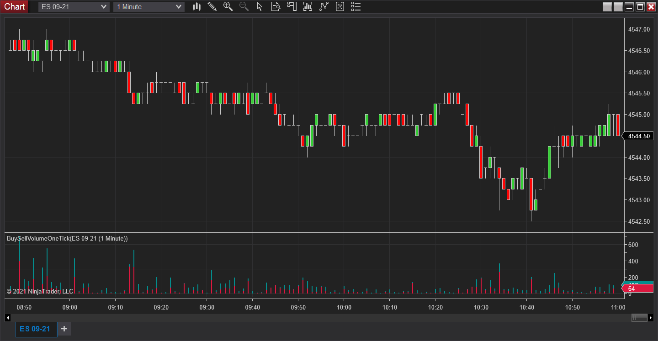The width and height of the screenshot is (658, 341).
Task: Open the indicators line-graph icon
Action: pos(324,6)
